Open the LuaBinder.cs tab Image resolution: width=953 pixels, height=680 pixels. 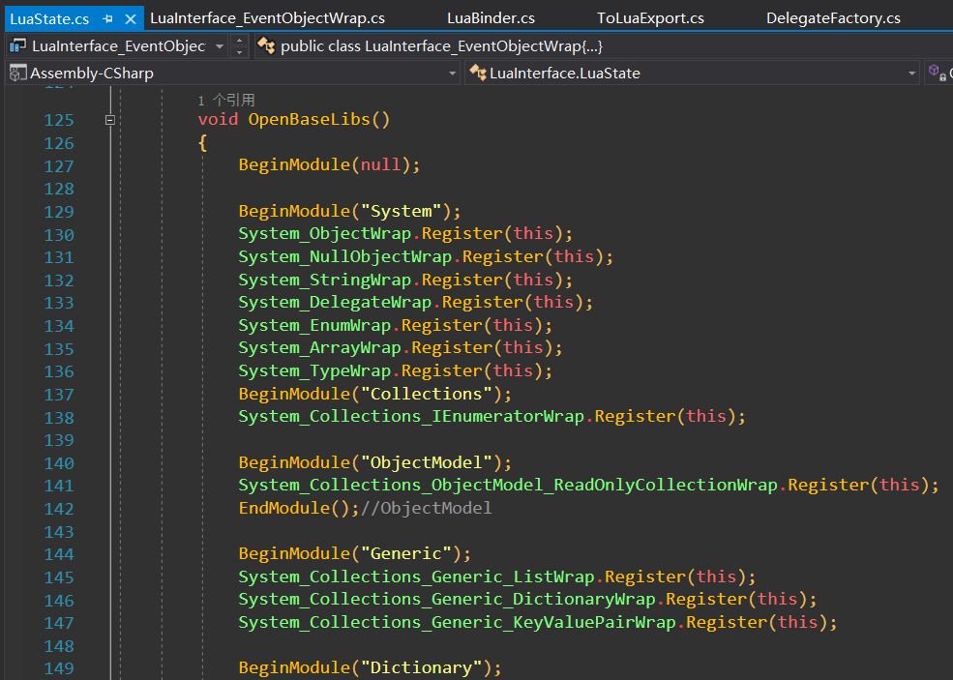[x=491, y=18]
